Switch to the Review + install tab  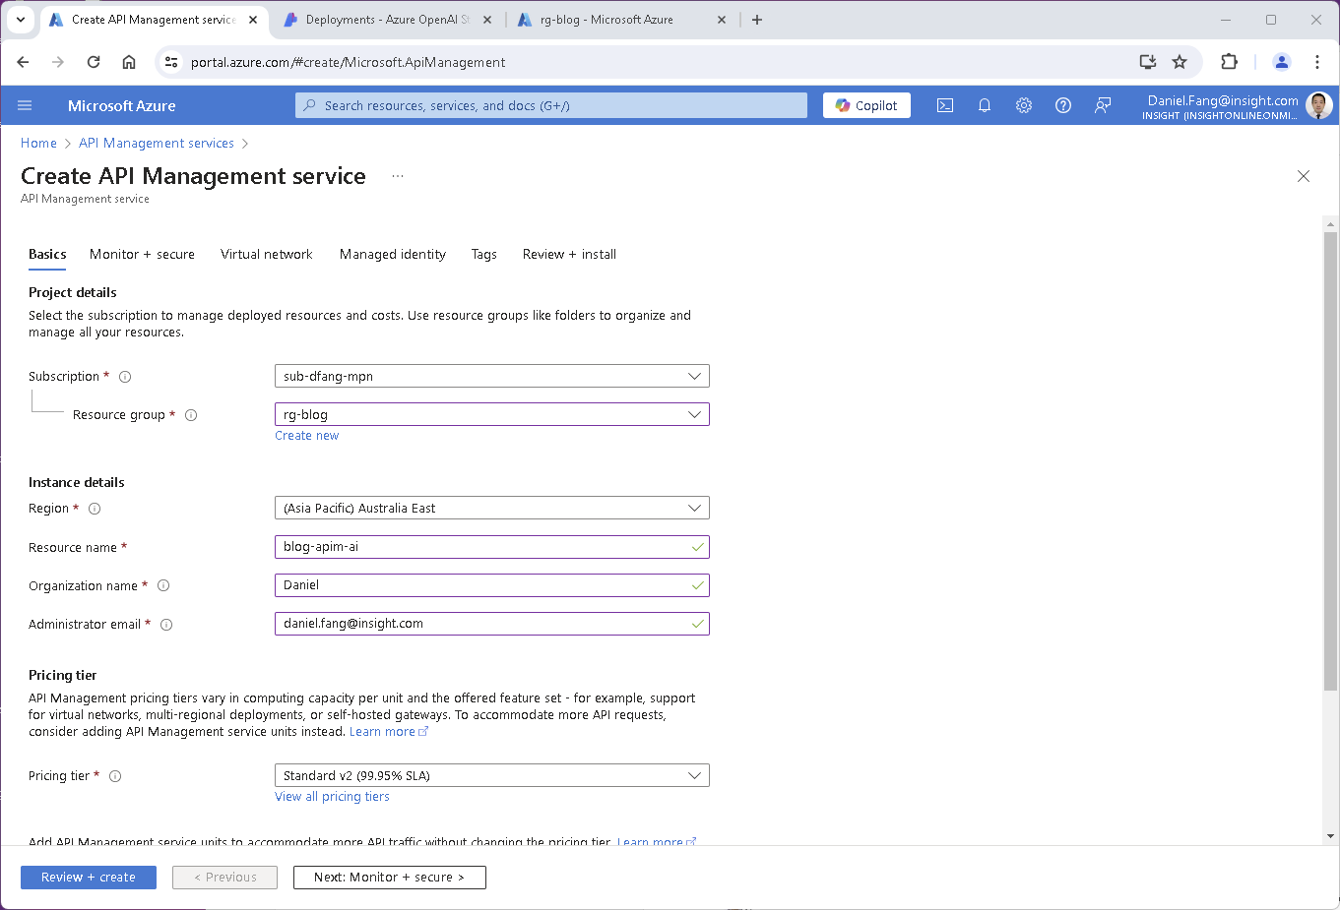569,254
